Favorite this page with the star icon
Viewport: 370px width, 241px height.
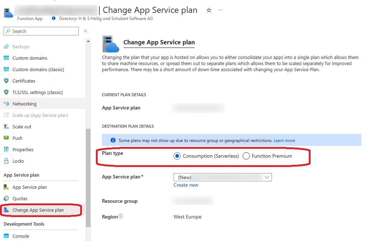click(x=209, y=10)
